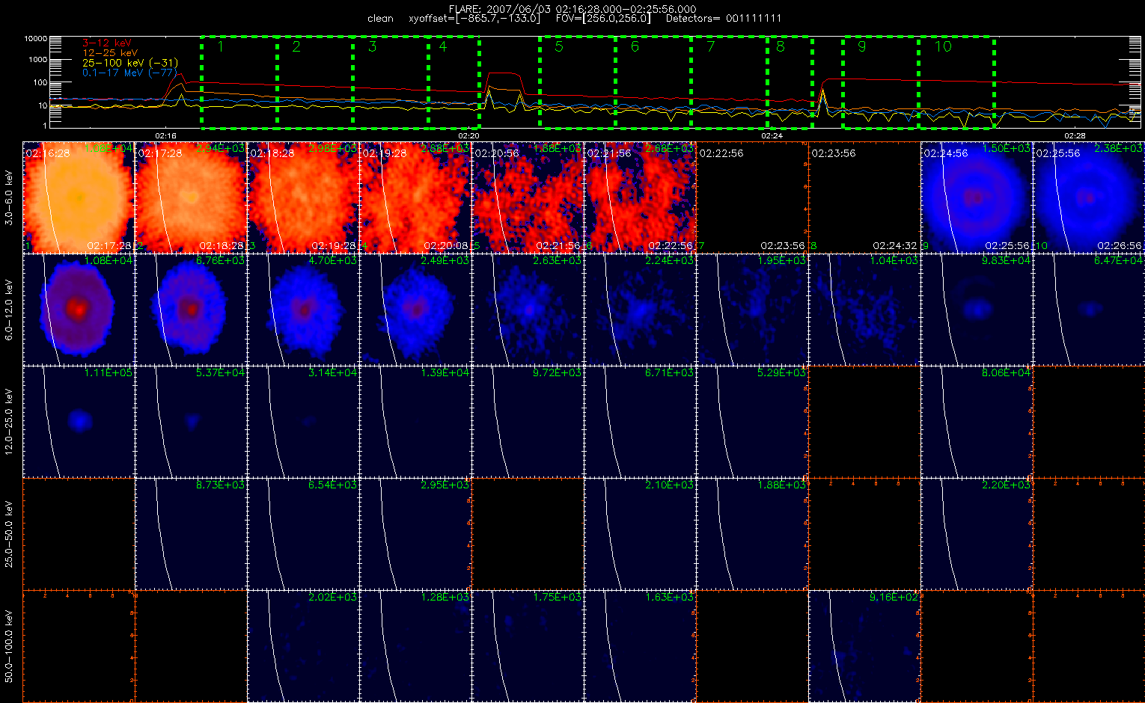
Task: Open the 6-12 keV image labeled 4.70E+03
Action: pyautogui.click(x=303, y=309)
